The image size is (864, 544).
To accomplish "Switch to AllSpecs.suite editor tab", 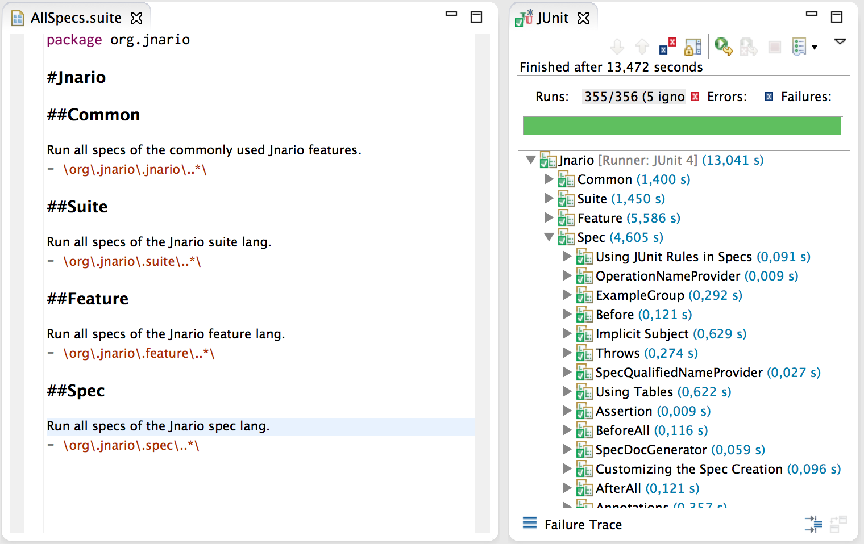I will [76, 18].
